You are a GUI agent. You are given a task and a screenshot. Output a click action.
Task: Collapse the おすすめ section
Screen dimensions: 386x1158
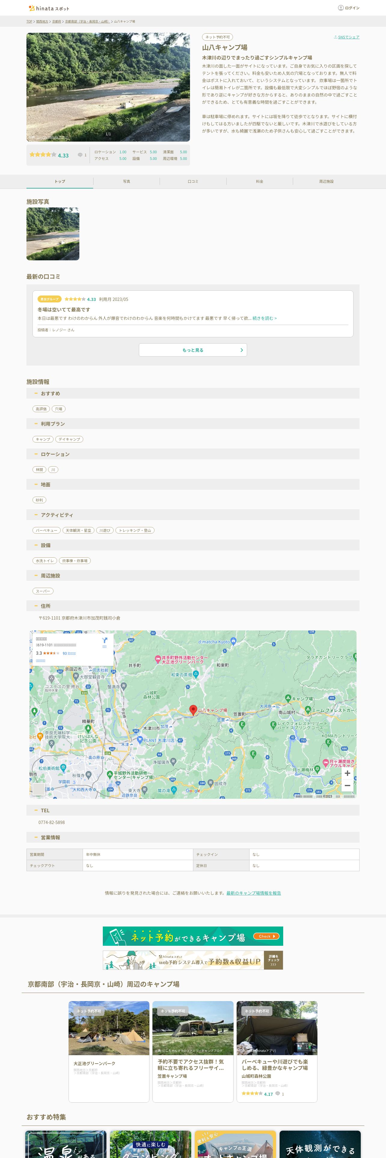(x=193, y=393)
